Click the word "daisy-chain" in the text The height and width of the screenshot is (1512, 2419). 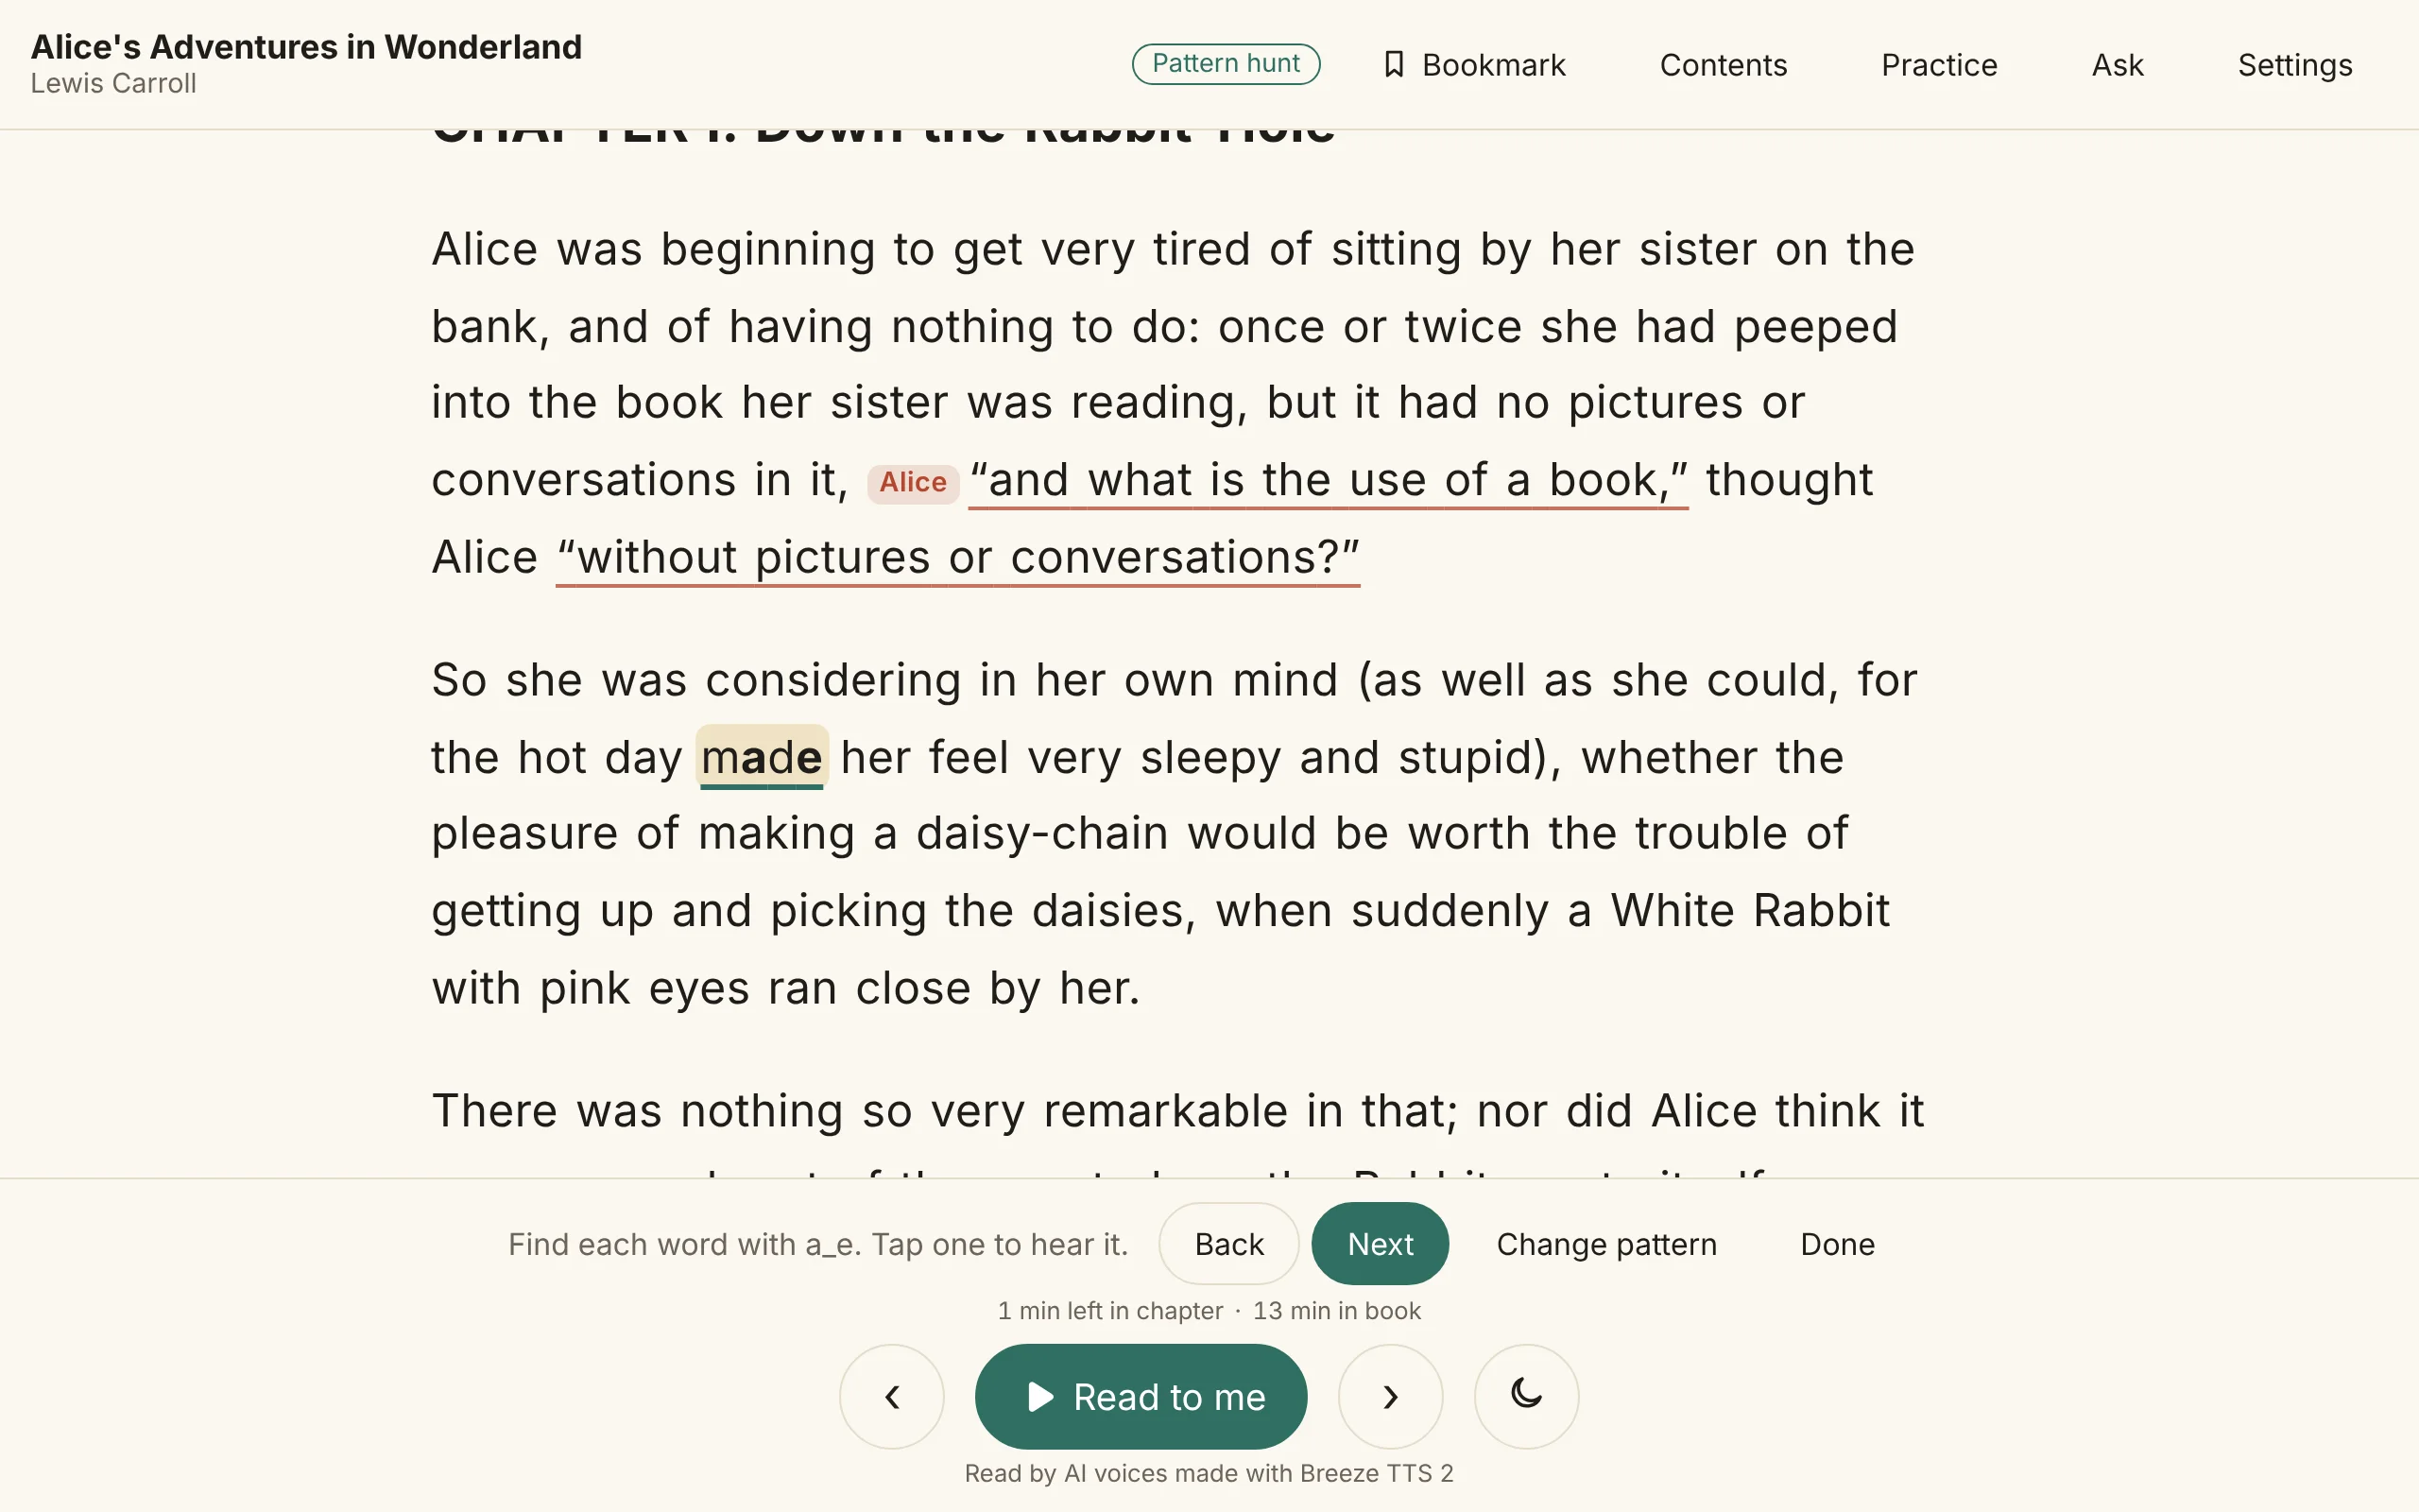click(1041, 834)
